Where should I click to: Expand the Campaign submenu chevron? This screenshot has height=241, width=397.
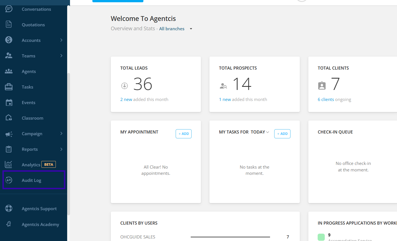tap(61, 134)
